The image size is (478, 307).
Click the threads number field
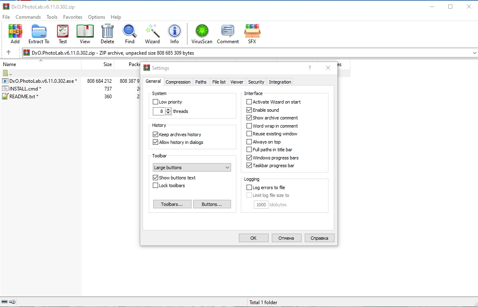pyautogui.click(x=159, y=111)
